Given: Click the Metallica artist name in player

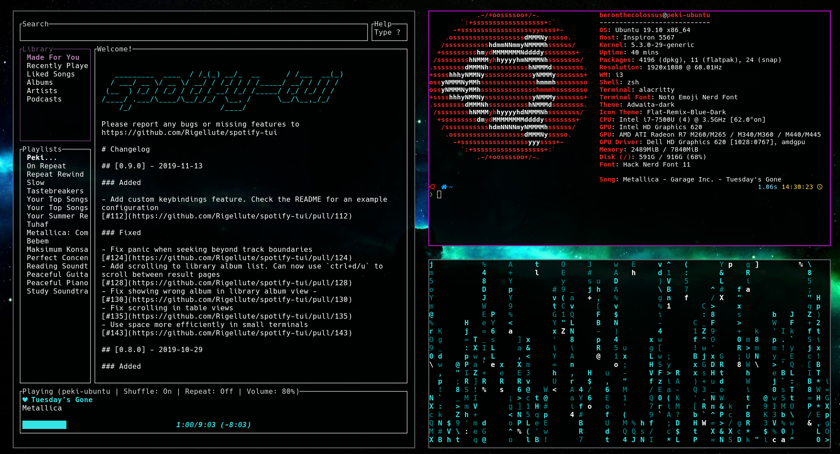Looking at the screenshot, I should 42,408.
